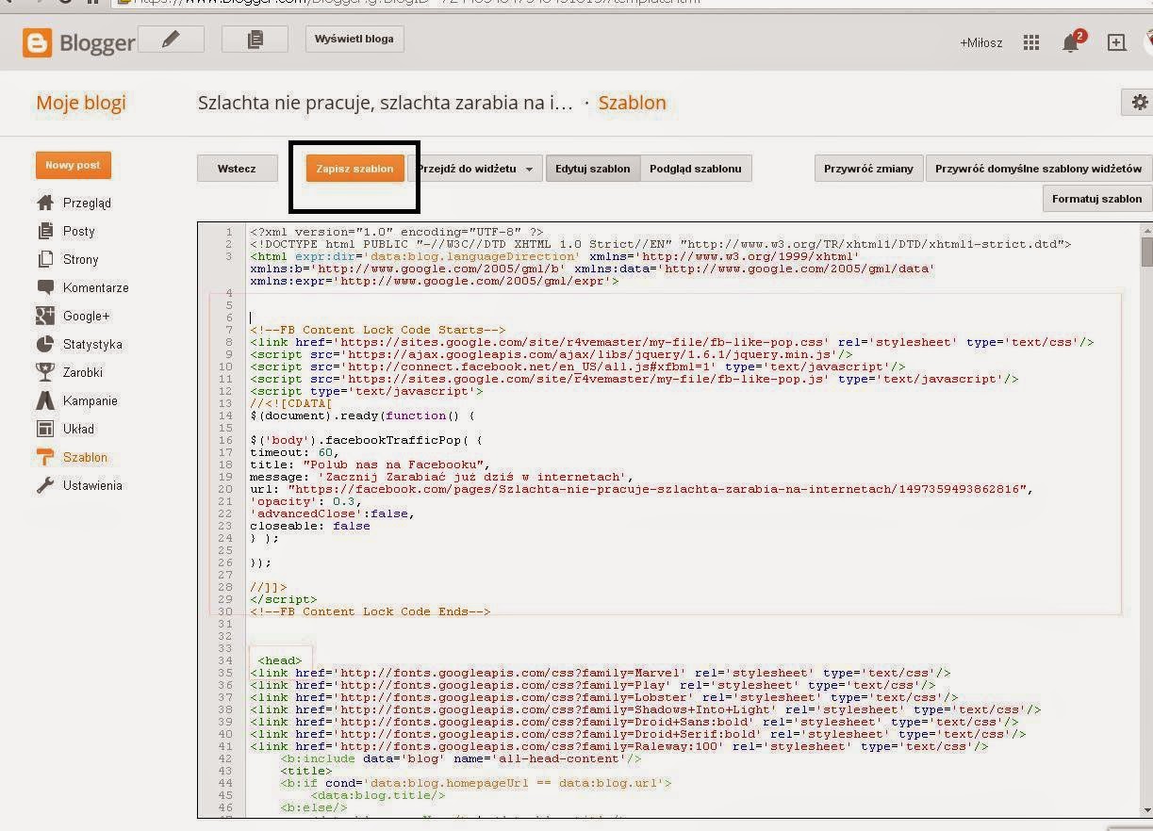
Task: Open the Moje blogi link
Action: (81, 103)
